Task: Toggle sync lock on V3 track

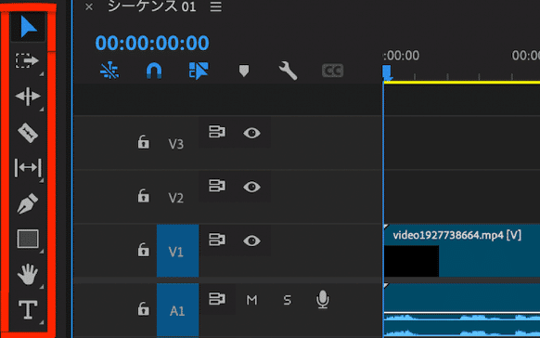Action: 217,132
